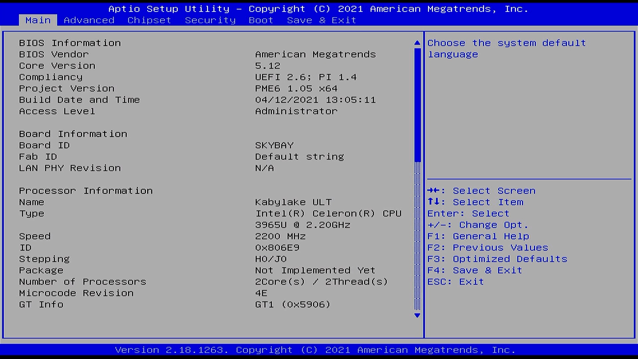Select the Build Date and Time label

point(79,100)
